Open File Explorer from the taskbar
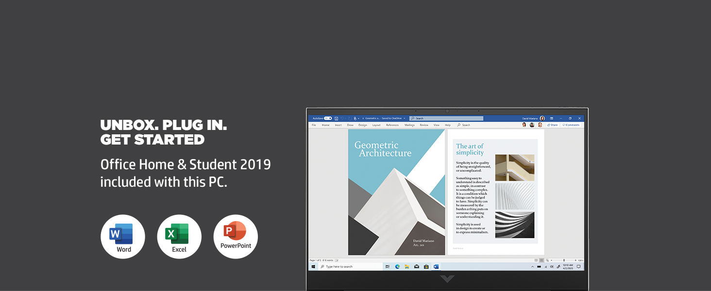 [407, 267]
